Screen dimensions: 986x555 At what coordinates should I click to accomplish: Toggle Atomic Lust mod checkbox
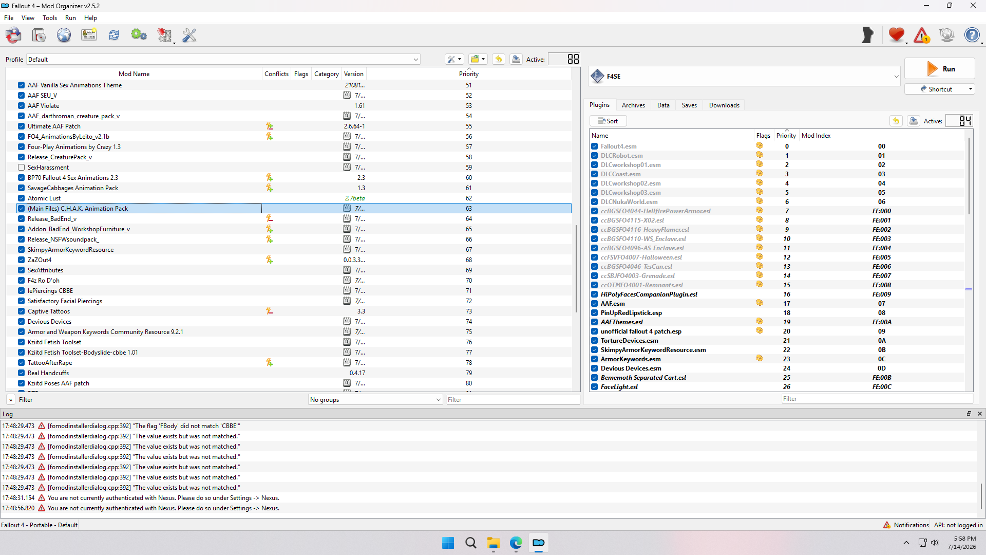click(21, 198)
